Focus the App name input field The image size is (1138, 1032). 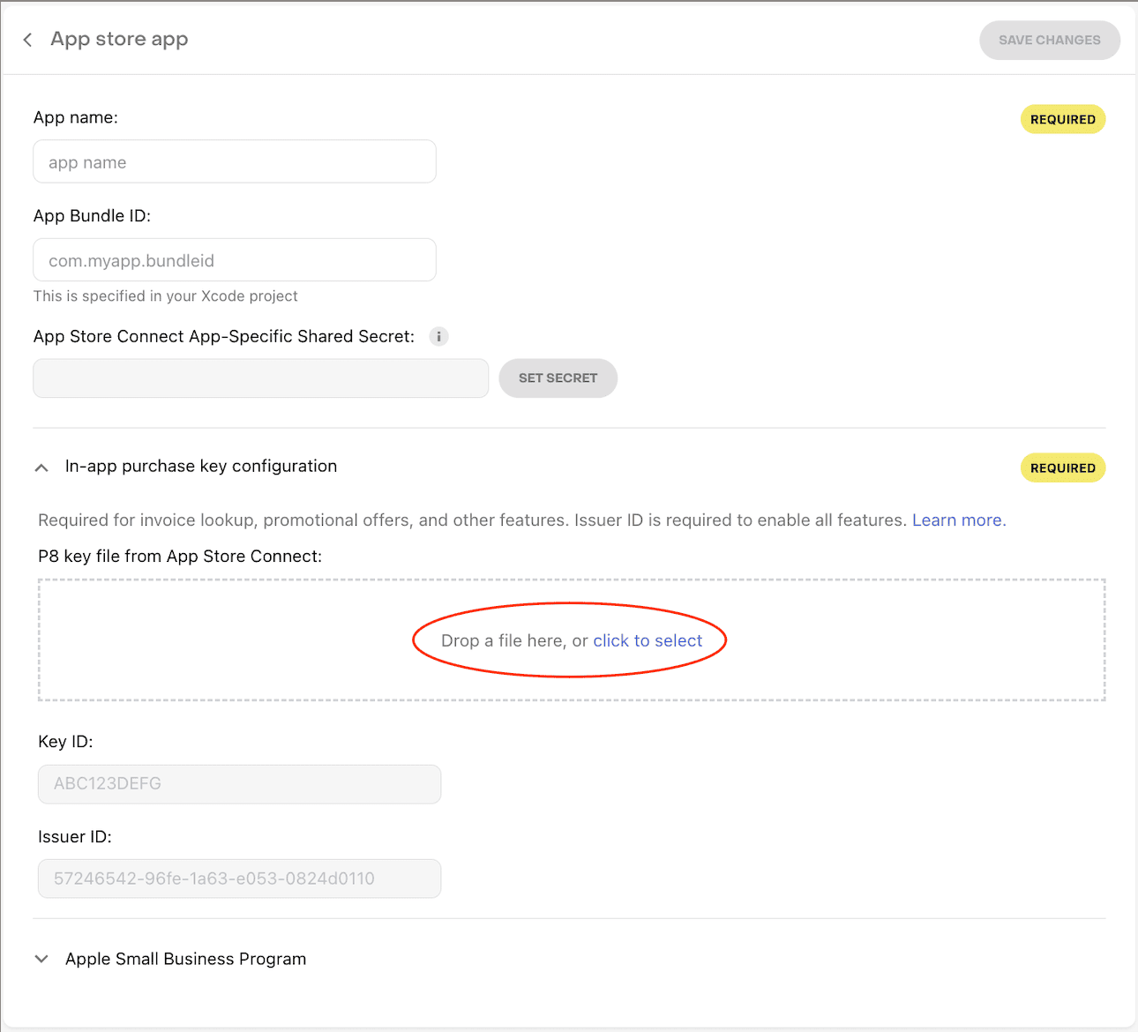(x=235, y=162)
